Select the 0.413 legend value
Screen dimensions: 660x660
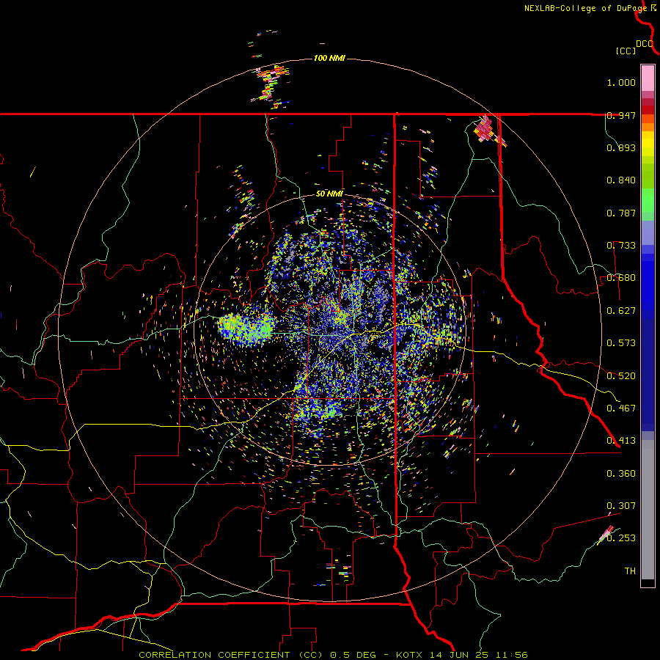tap(621, 441)
